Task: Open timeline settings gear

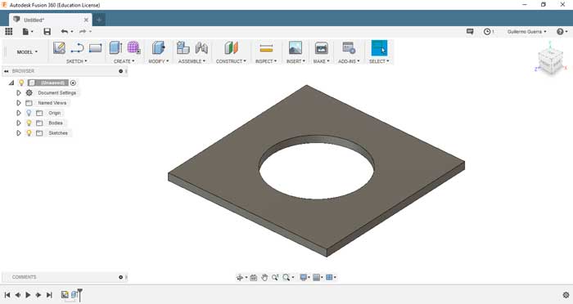Action: 566,295
